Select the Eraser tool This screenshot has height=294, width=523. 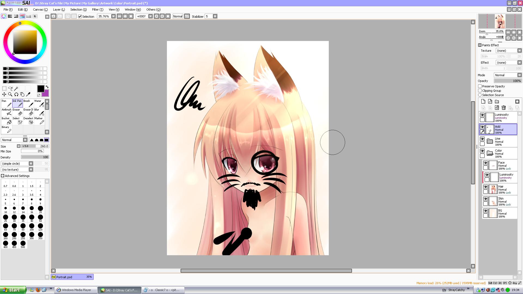pyautogui.click(x=17, y=112)
